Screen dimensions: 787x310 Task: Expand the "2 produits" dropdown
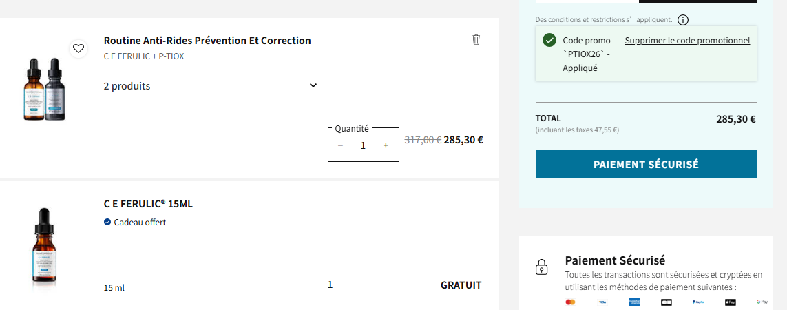[x=313, y=86]
